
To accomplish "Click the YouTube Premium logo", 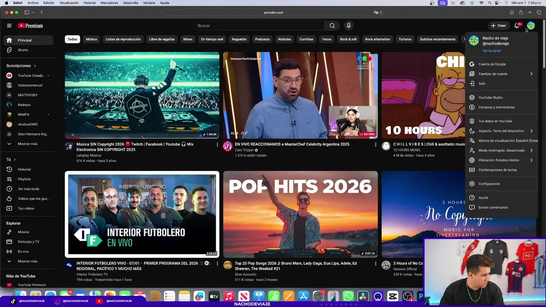I will click(x=30, y=26).
